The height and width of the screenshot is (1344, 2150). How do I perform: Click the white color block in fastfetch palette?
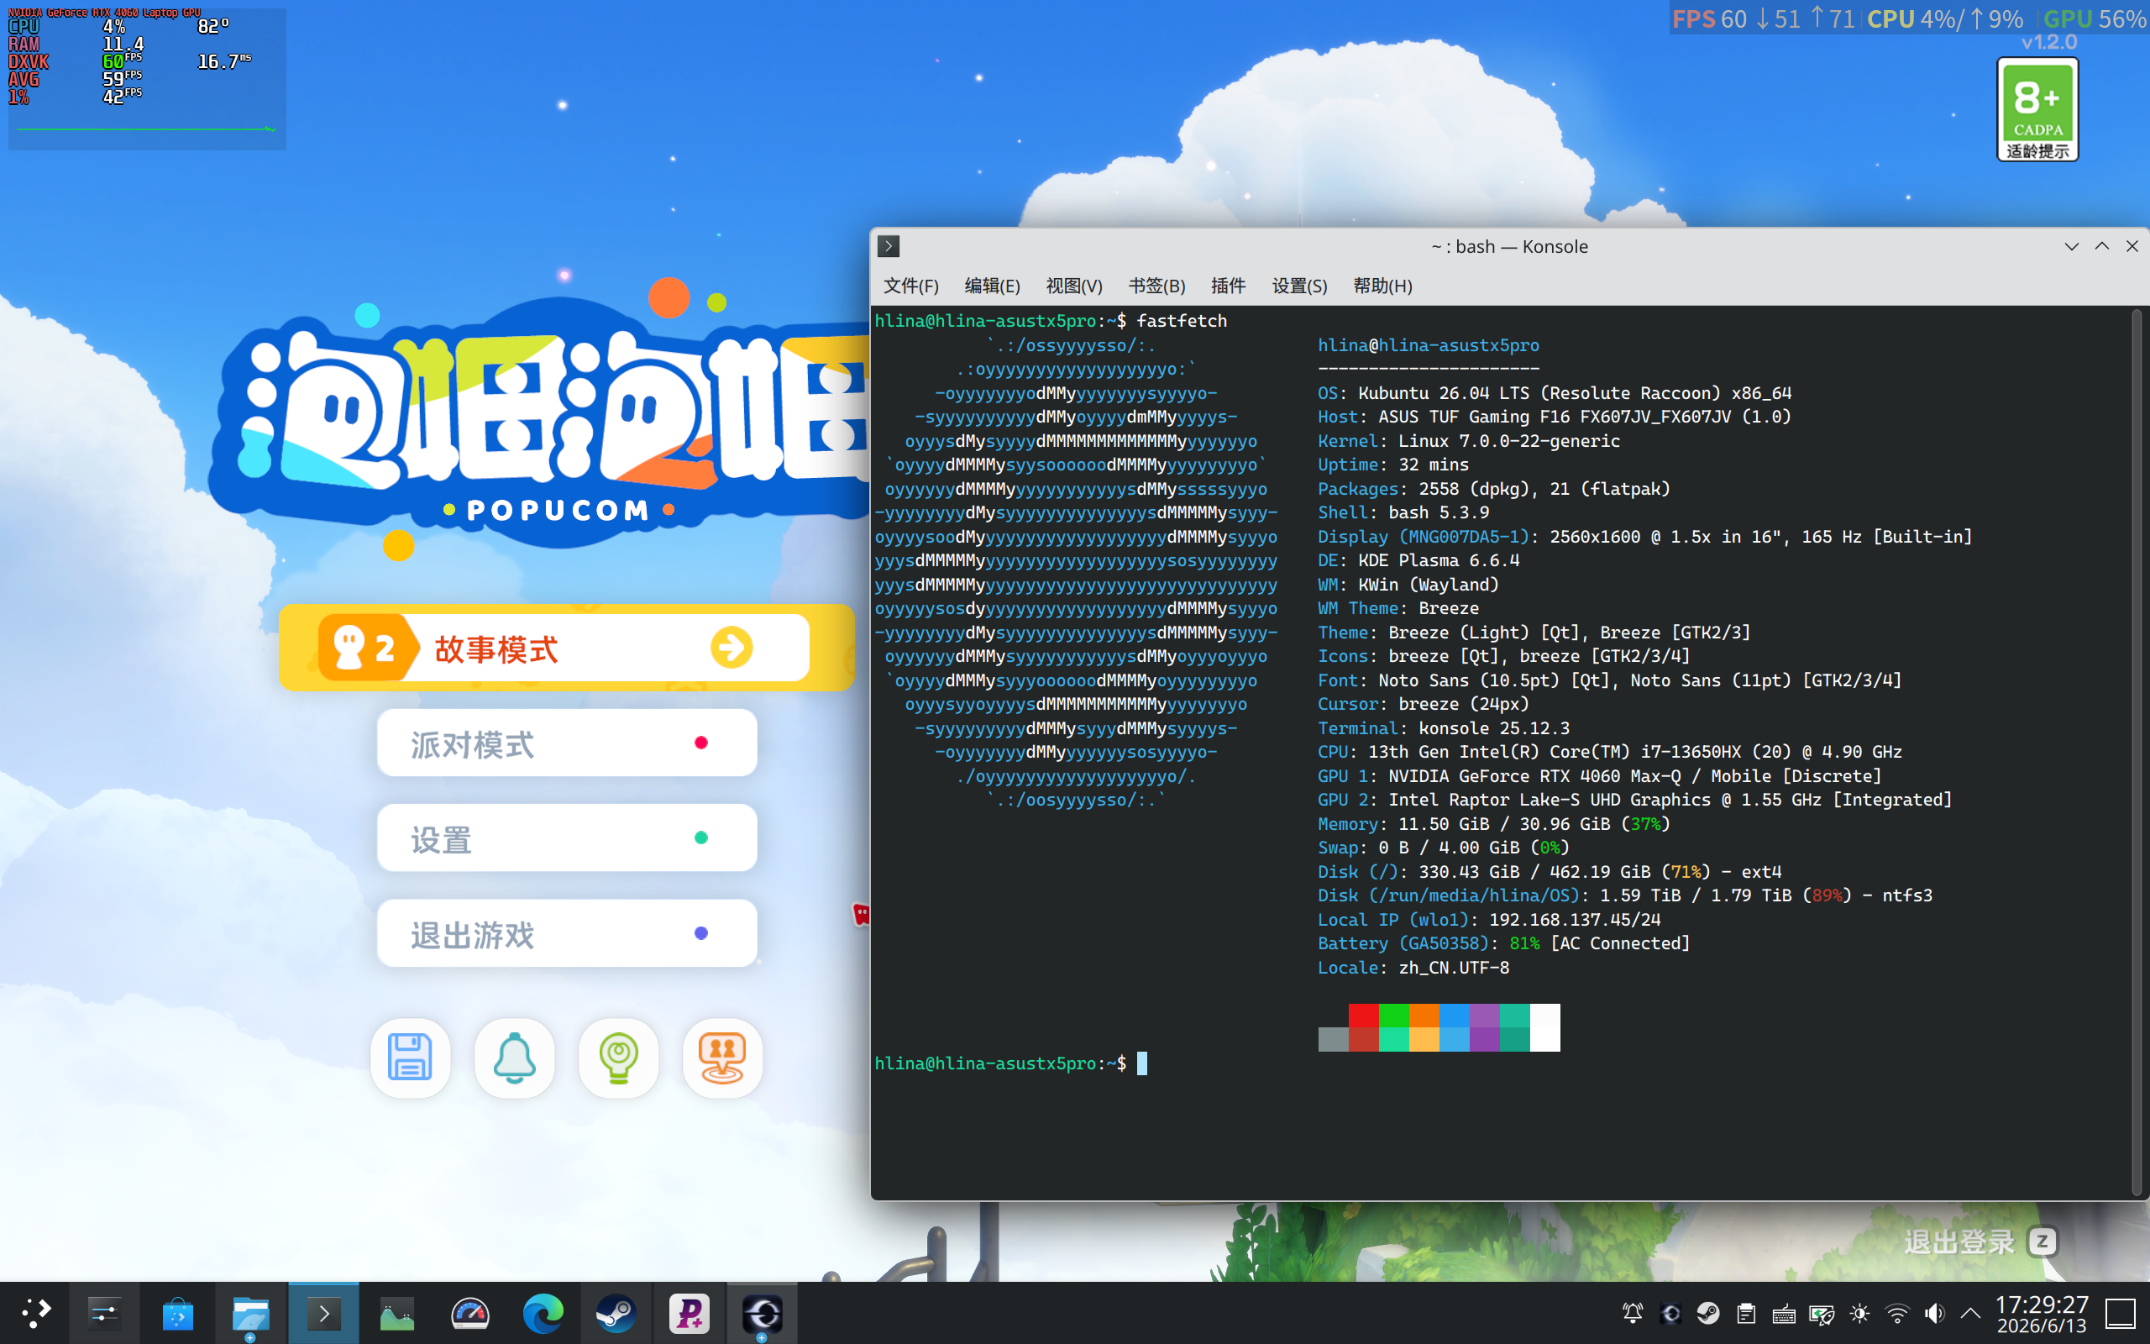pos(1545,1027)
